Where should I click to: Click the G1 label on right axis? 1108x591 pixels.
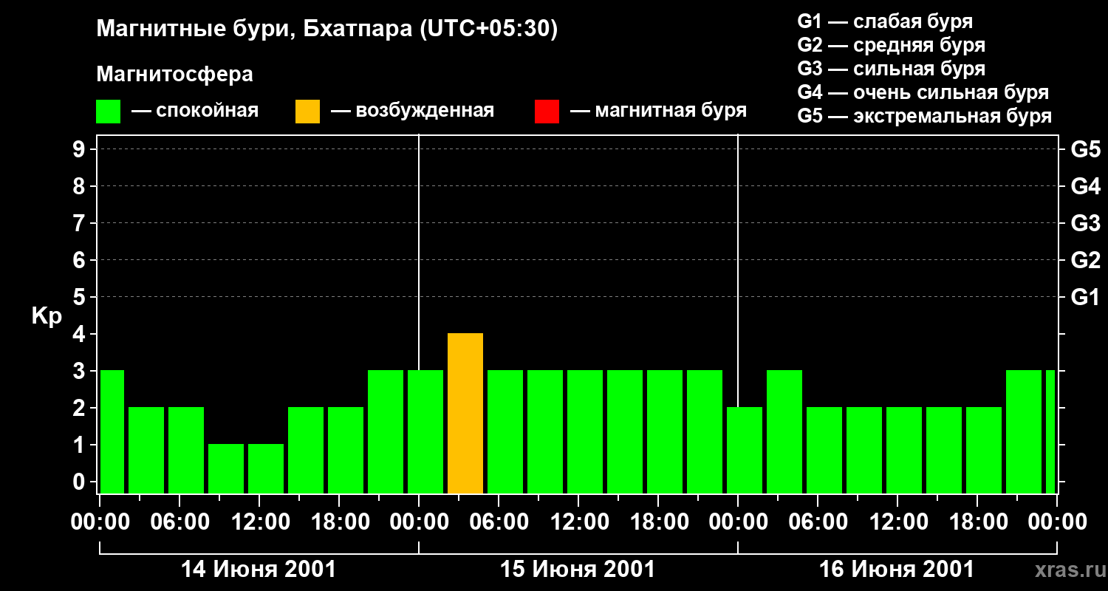click(x=1085, y=298)
